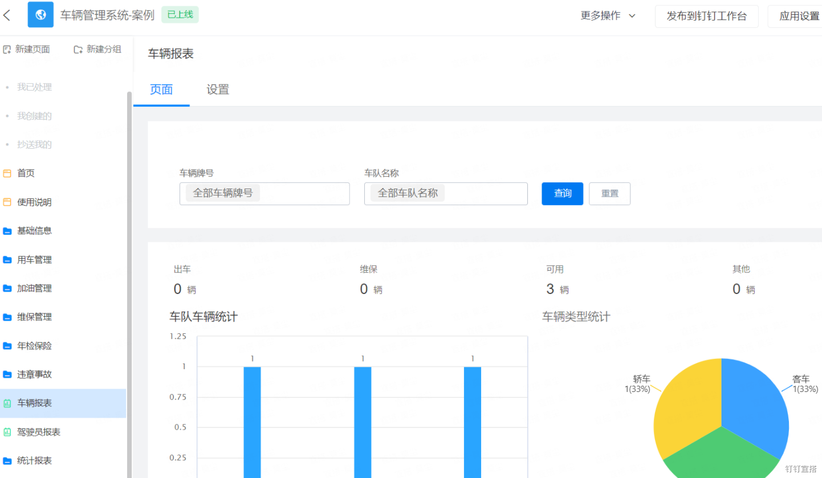
Task: Click the 维保管理 folder icon
Action: [7, 317]
